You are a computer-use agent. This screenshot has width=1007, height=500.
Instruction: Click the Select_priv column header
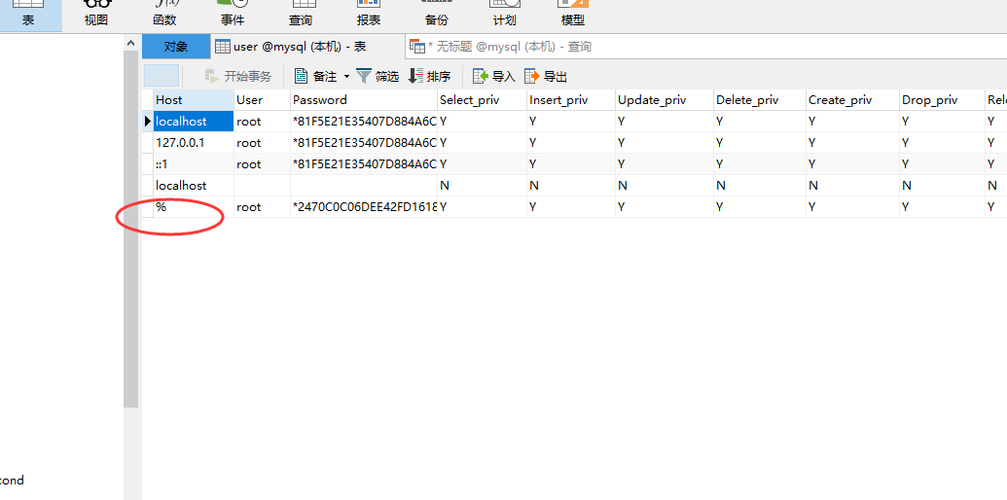tap(482, 99)
